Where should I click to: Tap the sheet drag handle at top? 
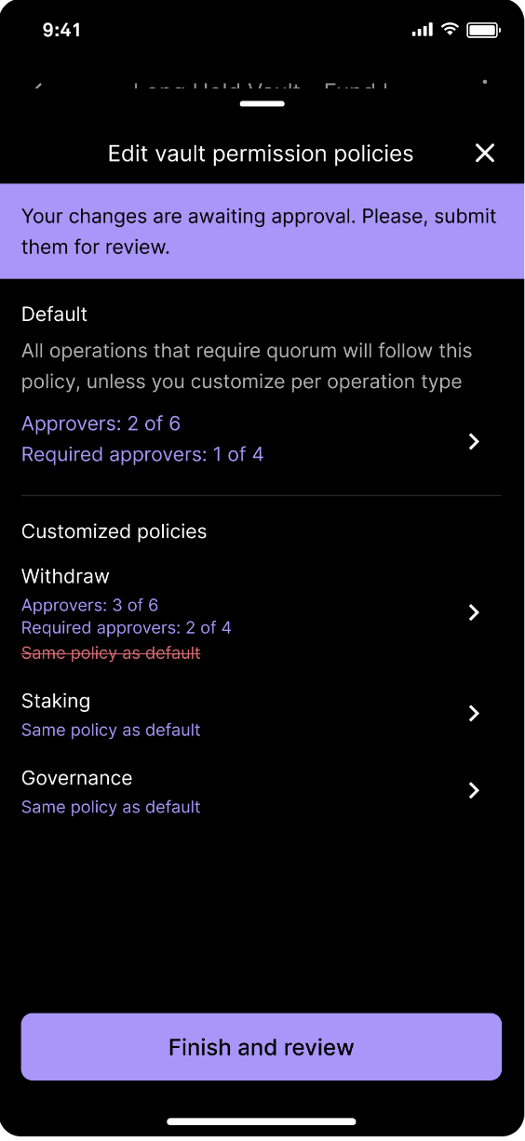[262, 104]
